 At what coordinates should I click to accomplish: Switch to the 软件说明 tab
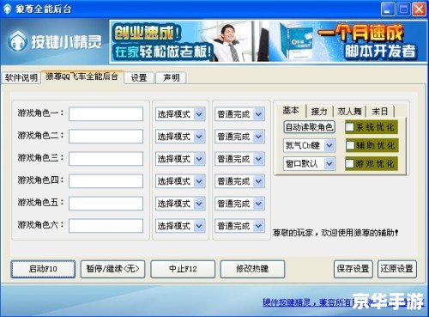[x=21, y=77]
